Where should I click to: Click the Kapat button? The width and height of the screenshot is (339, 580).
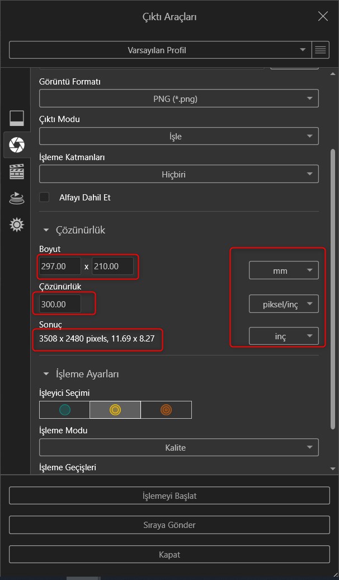click(169, 555)
